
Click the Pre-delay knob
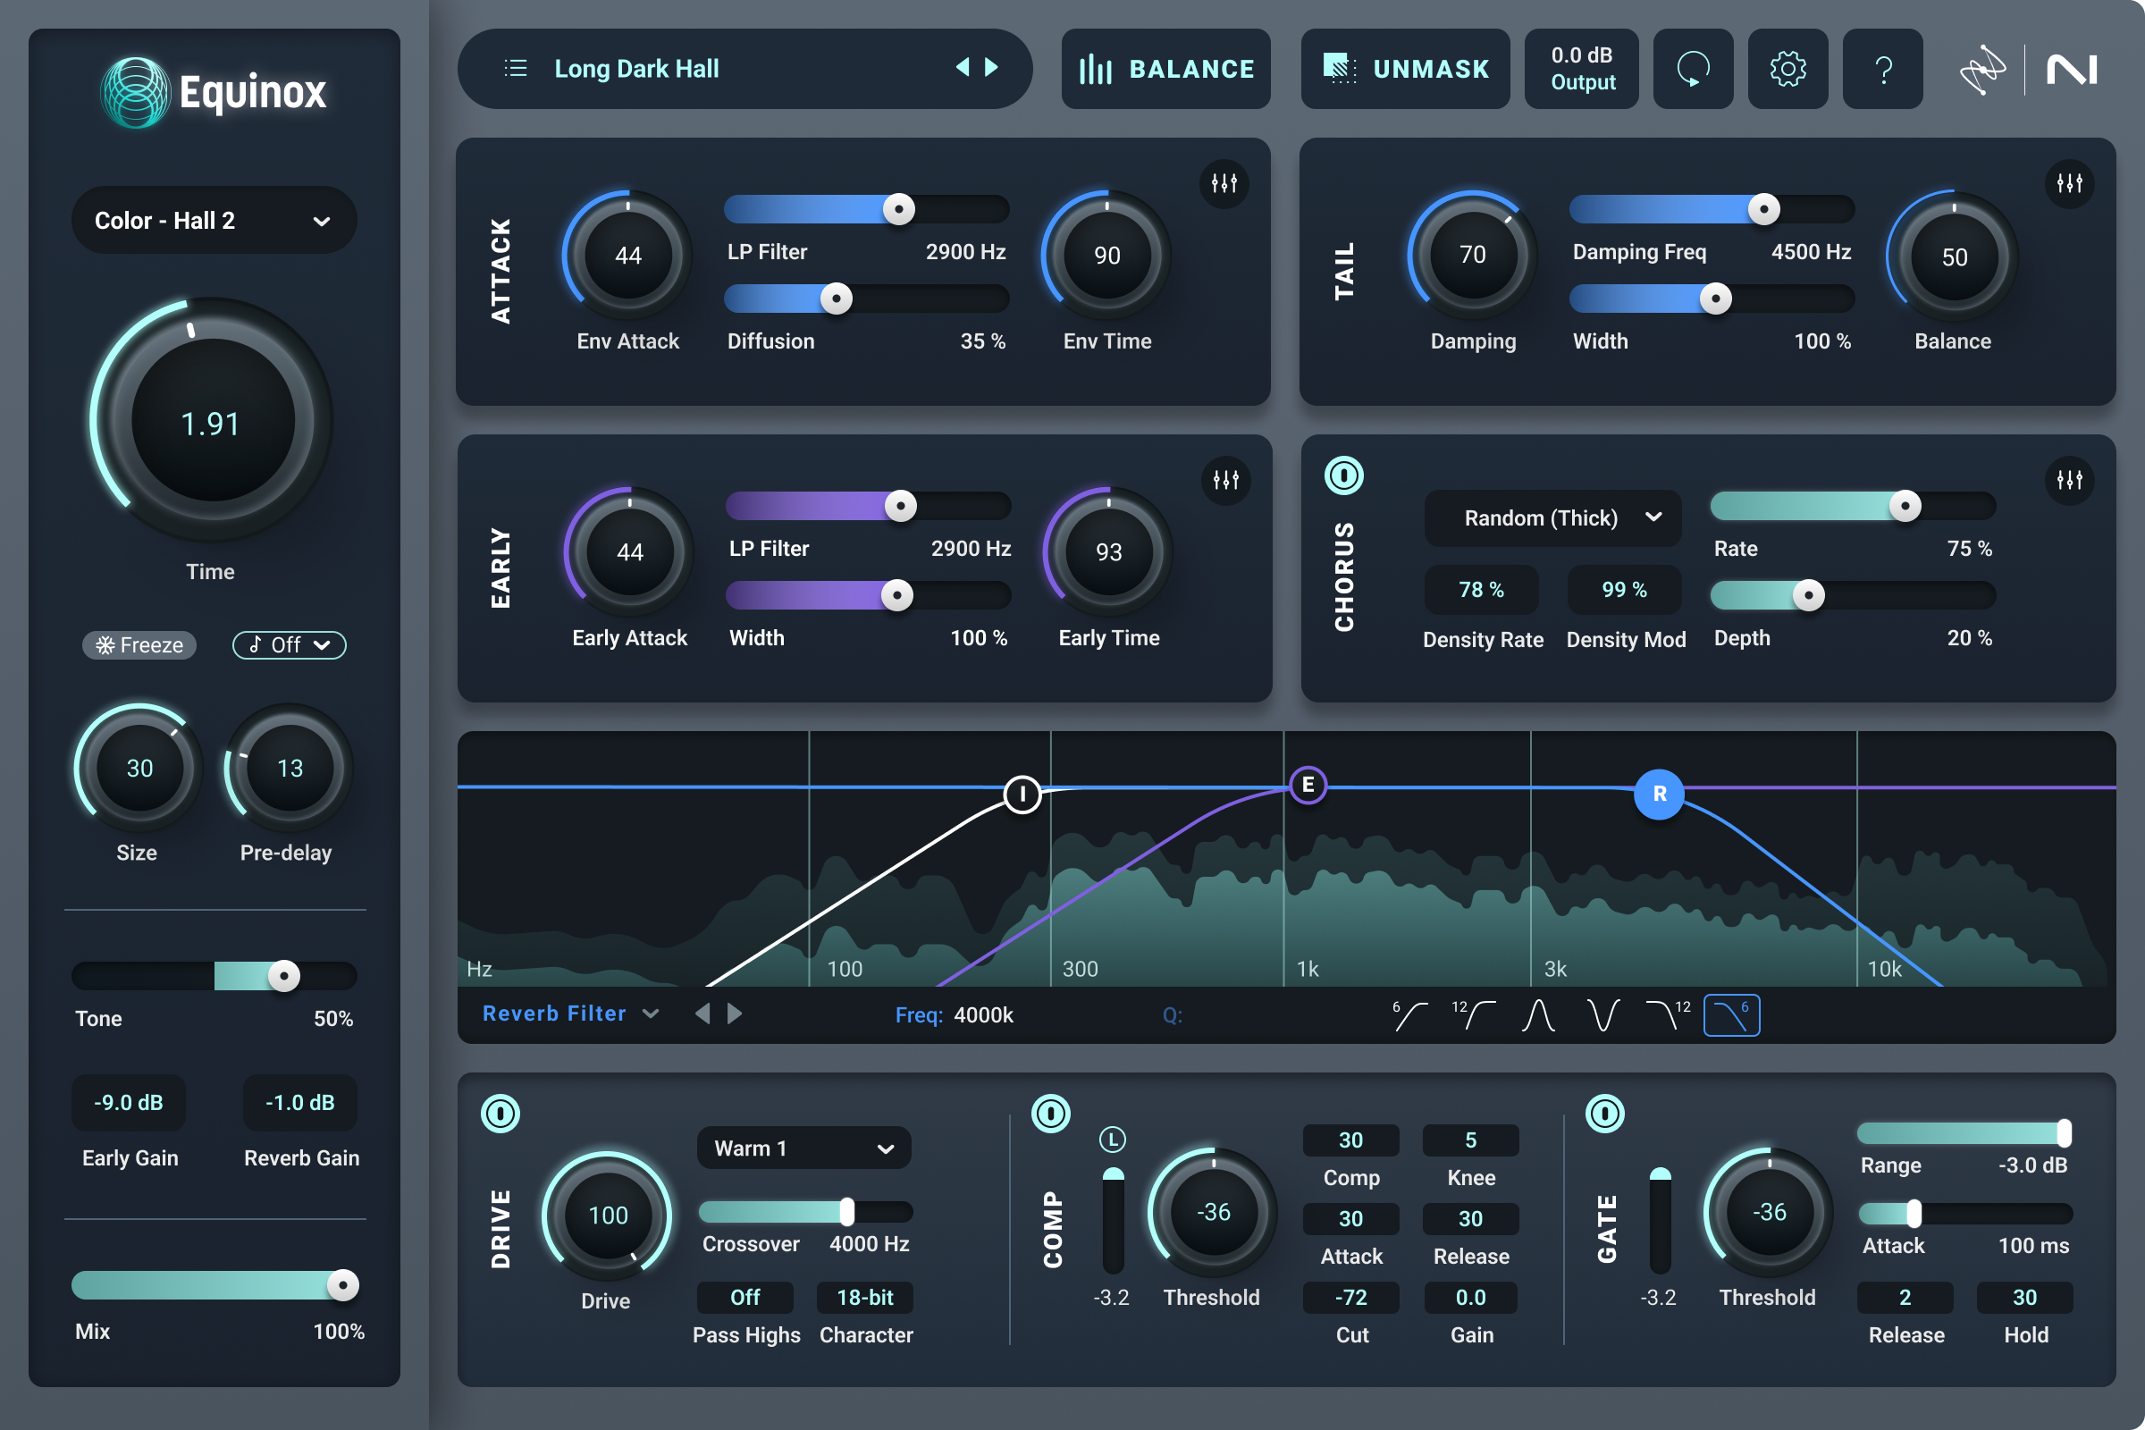coord(289,768)
